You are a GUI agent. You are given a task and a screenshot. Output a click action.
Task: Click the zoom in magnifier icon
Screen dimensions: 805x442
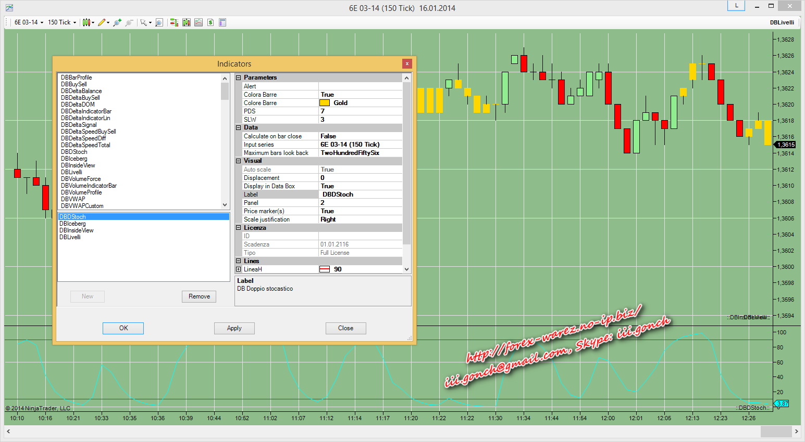click(x=117, y=22)
